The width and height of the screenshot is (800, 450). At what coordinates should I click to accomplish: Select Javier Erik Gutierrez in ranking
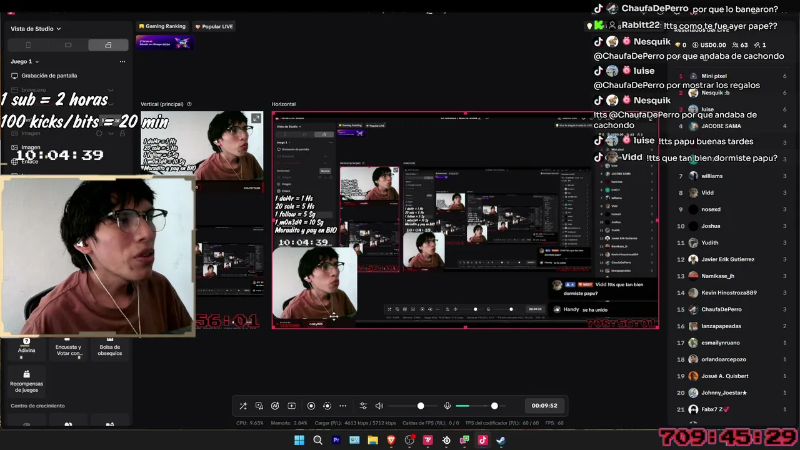[x=732, y=259]
